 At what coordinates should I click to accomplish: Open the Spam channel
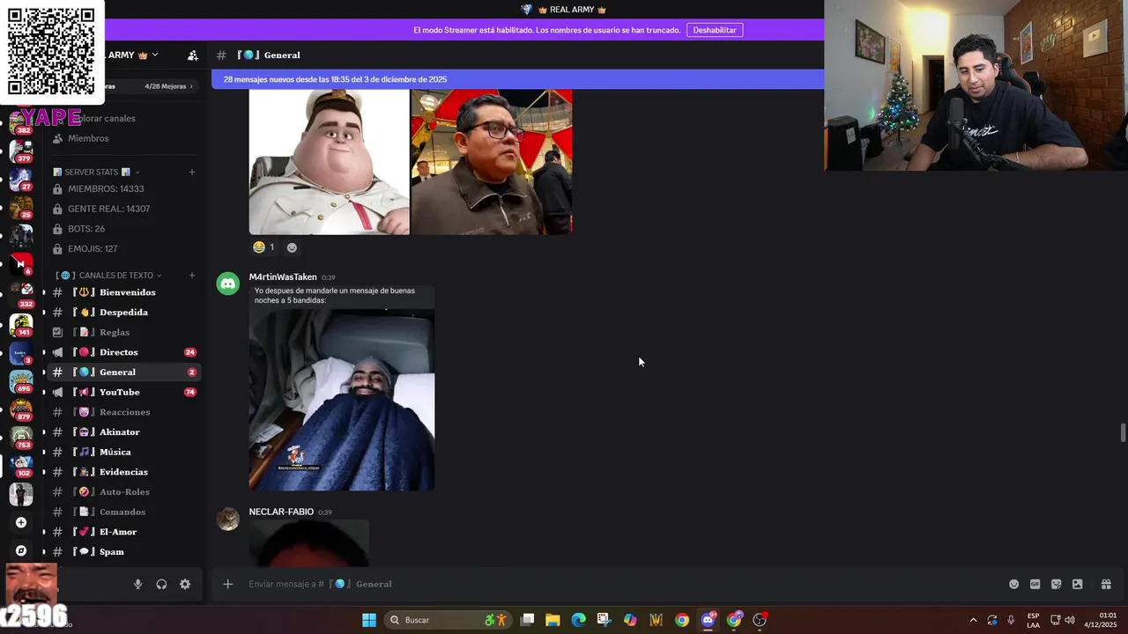(124, 551)
